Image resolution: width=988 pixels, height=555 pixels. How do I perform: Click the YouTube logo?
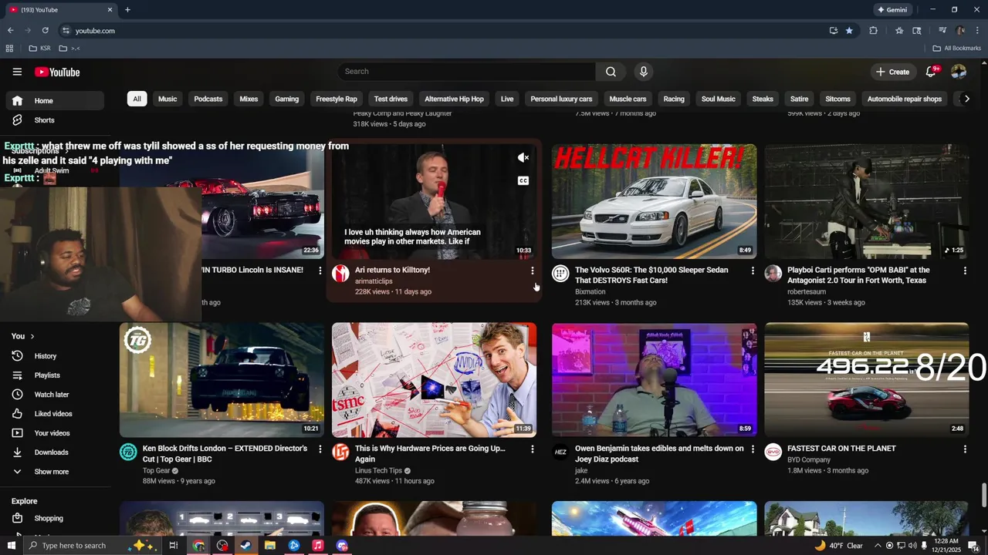point(57,72)
